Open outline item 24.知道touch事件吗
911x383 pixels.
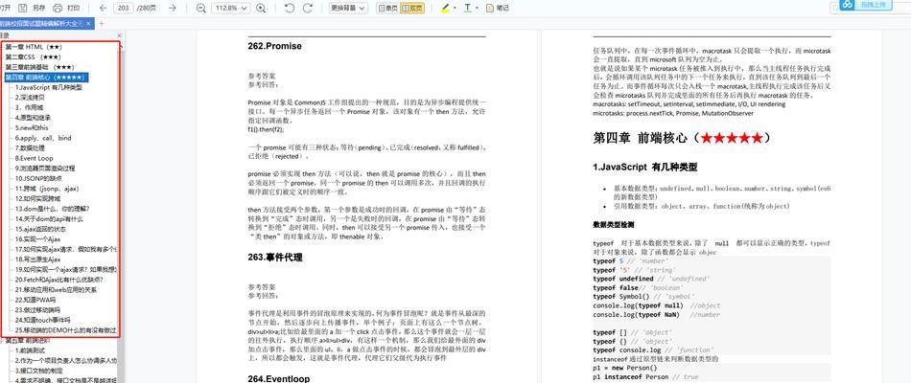(43, 320)
